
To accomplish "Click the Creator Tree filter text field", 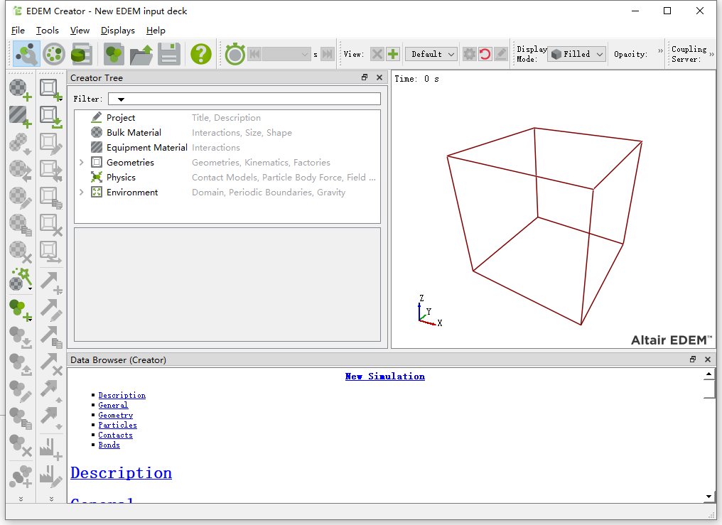I will (244, 99).
